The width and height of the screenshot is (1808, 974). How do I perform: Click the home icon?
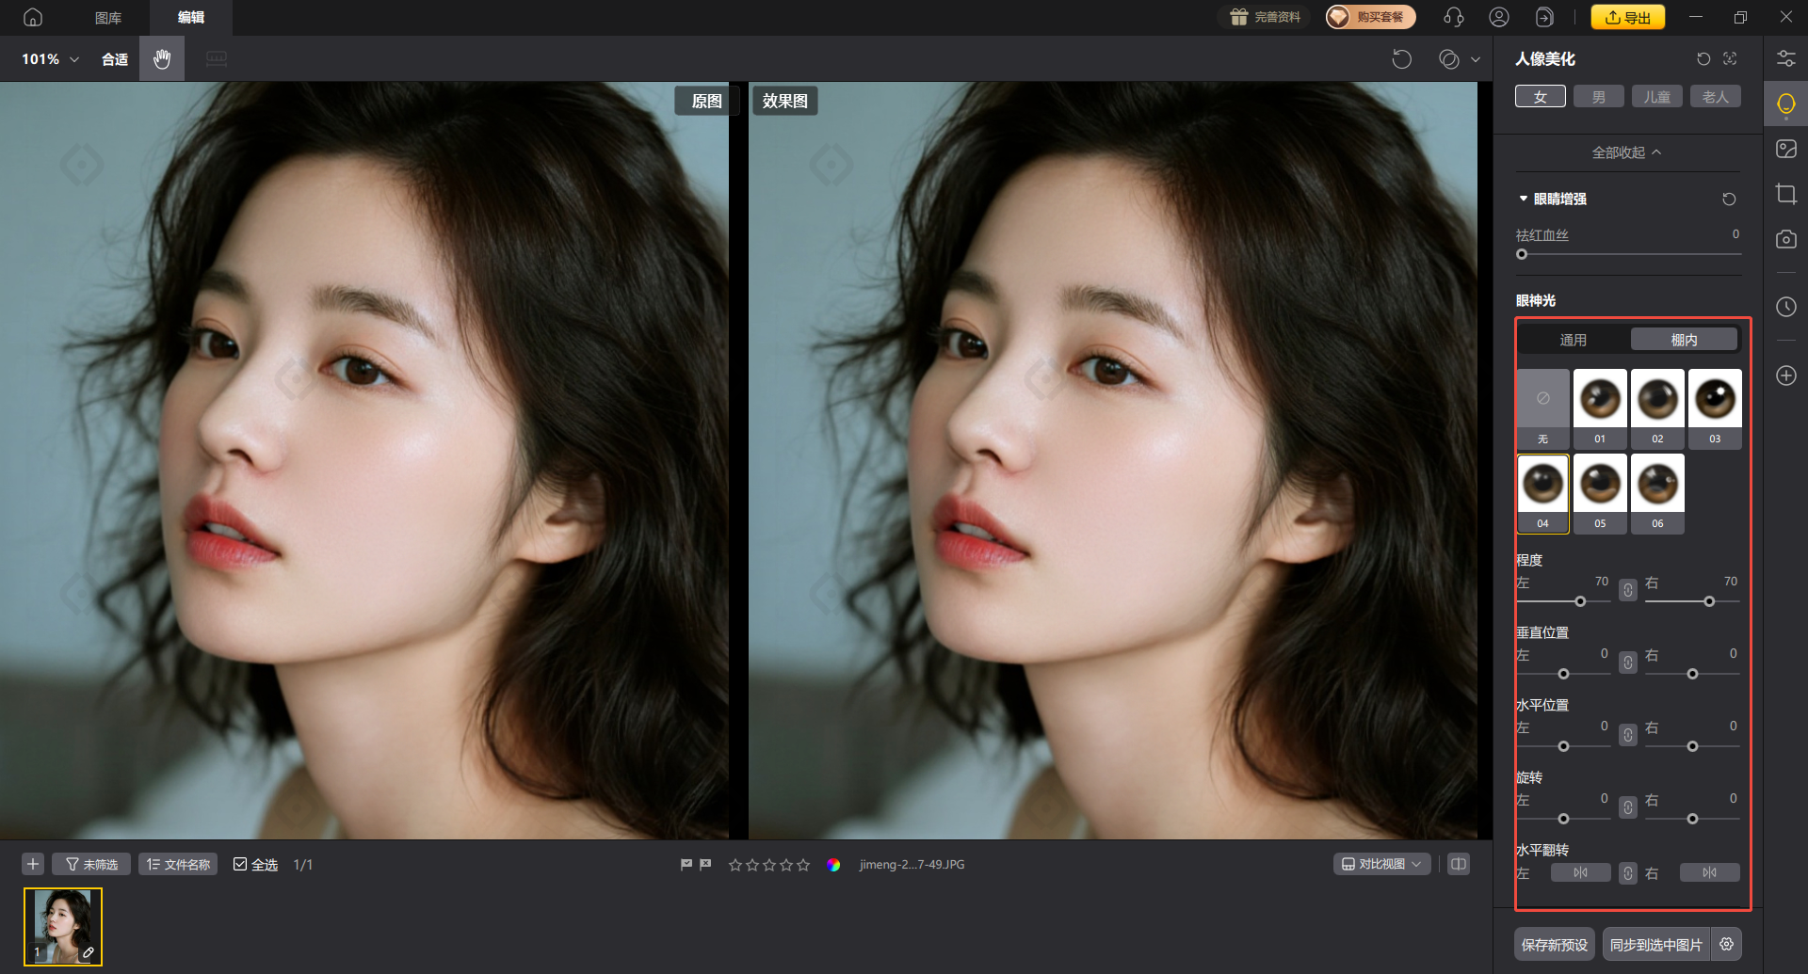point(33,17)
